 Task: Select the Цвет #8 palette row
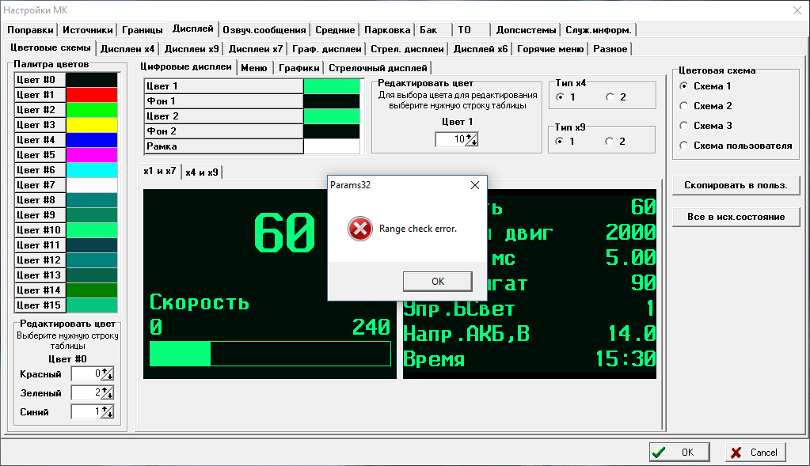pyautogui.click(x=67, y=199)
